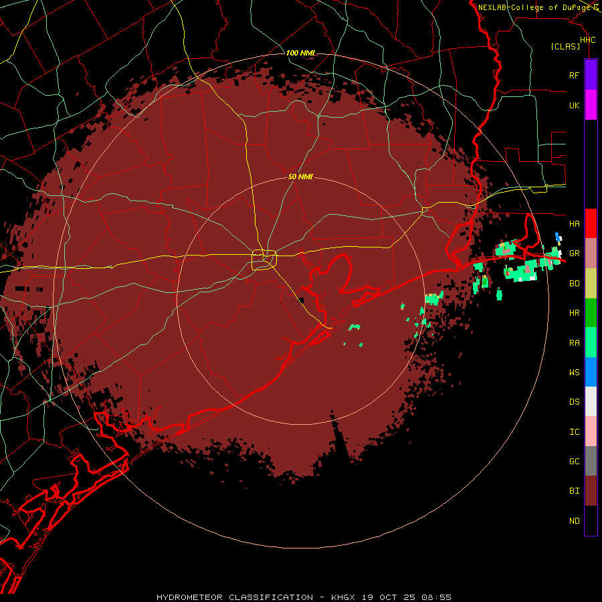602x602 pixels.
Task: Click the HA red legend color swatch
Action: 591,223
